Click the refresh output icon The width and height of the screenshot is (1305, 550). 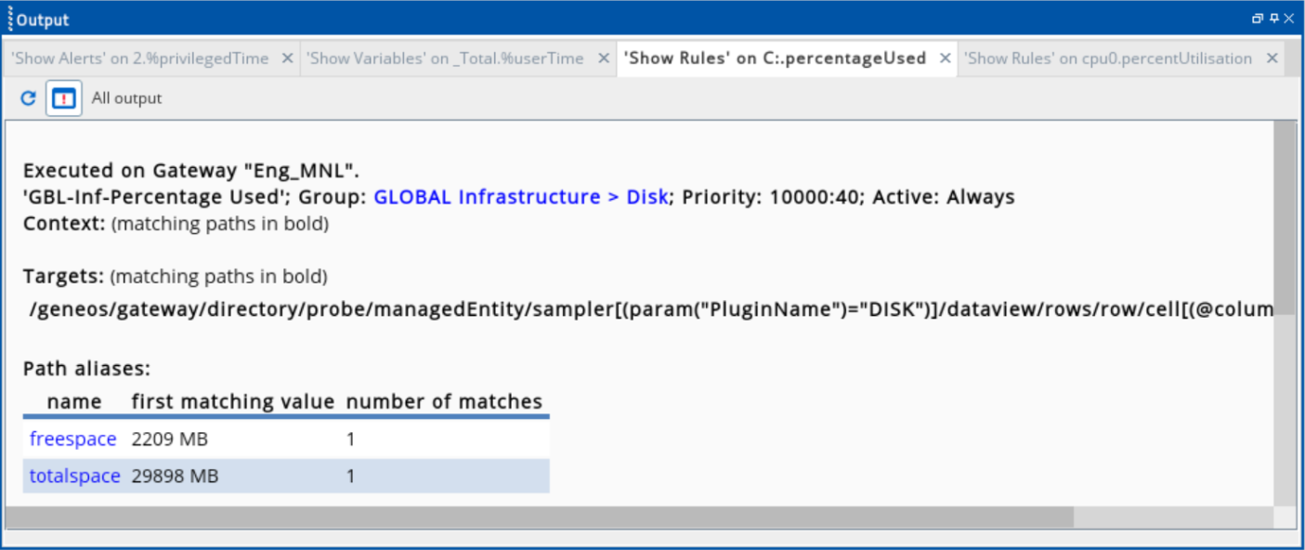[28, 98]
